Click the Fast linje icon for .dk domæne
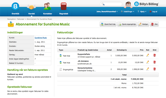 pos(60,63)
